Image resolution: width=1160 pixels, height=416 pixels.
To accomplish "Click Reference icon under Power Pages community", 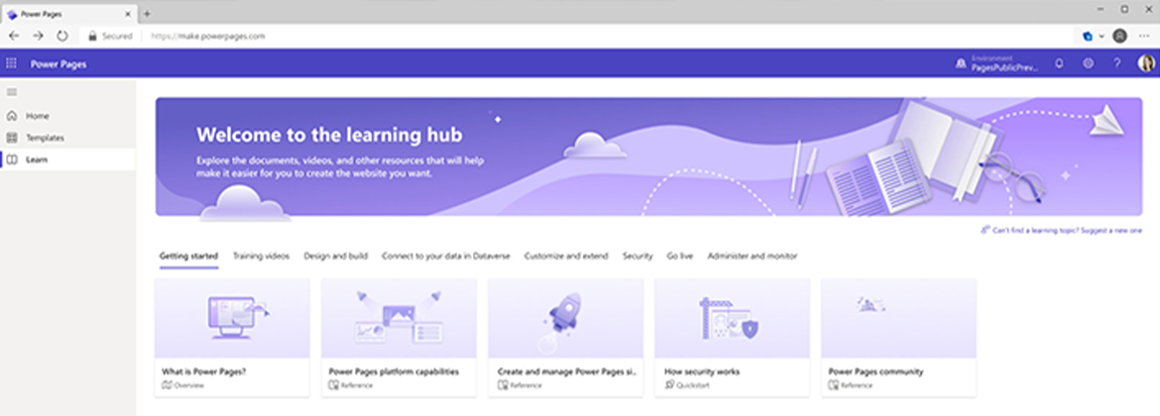I will (834, 385).
